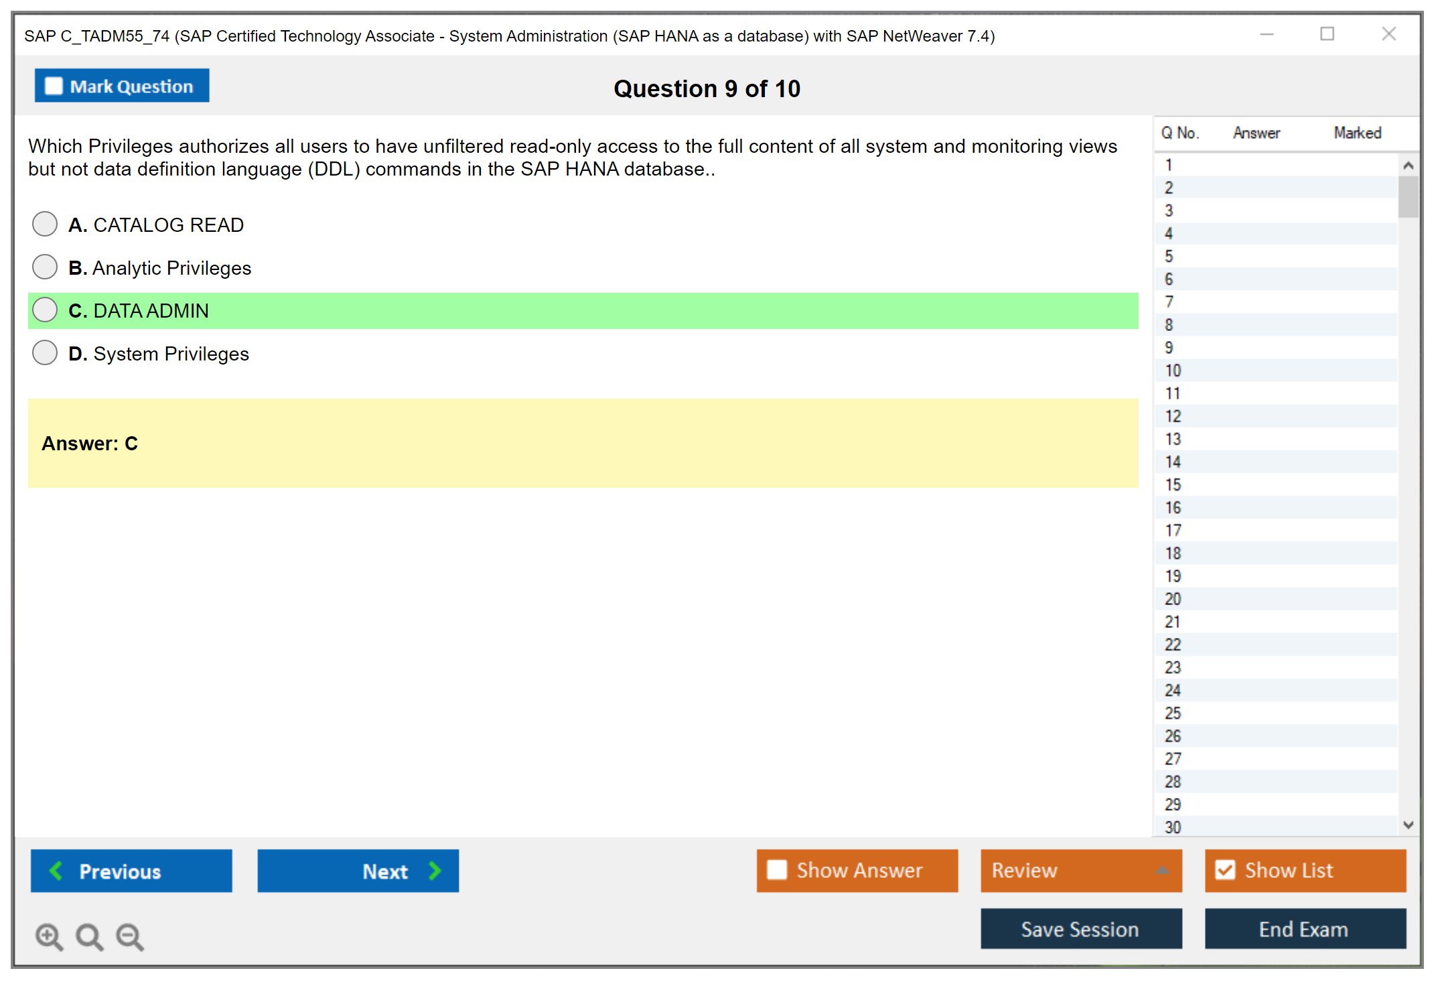Viewport: 1440px width, 985px height.
Task: Jump to question 10 in list
Action: [1173, 371]
